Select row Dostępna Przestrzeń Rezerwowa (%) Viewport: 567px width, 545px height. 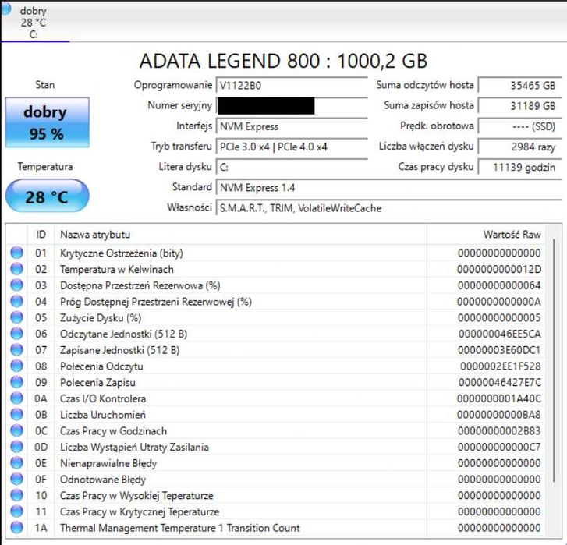tap(275, 285)
